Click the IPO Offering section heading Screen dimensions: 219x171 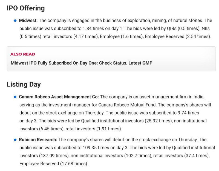pyautogui.click(x=25, y=8)
